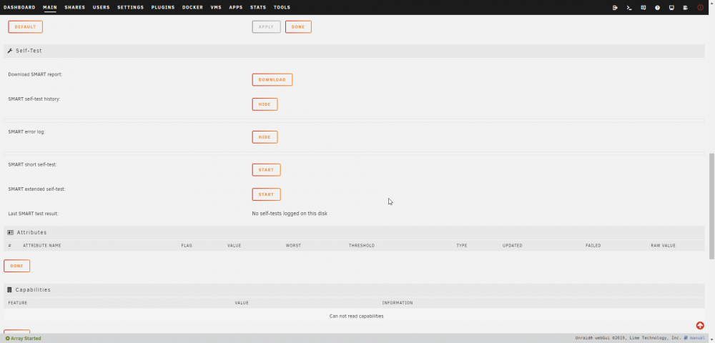Open the Settings menu item
The width and height of the screenshot is (715, 343).
[x=130, y=7]
